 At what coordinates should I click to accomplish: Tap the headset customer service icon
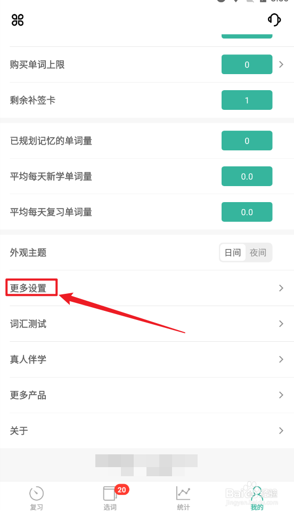pyautogui.click(x=274, y=20)
